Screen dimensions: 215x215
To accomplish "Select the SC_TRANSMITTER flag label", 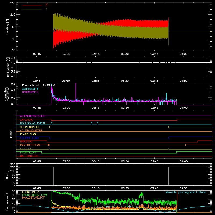I will (x=31, y=131).
